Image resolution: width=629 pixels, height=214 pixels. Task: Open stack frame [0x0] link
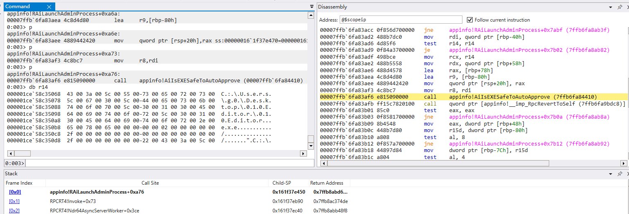[15, 192]
